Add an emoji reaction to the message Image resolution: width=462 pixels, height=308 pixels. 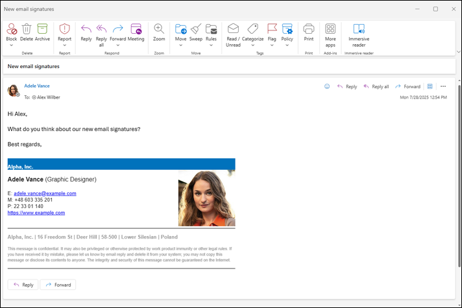click(x=327, y=86)
